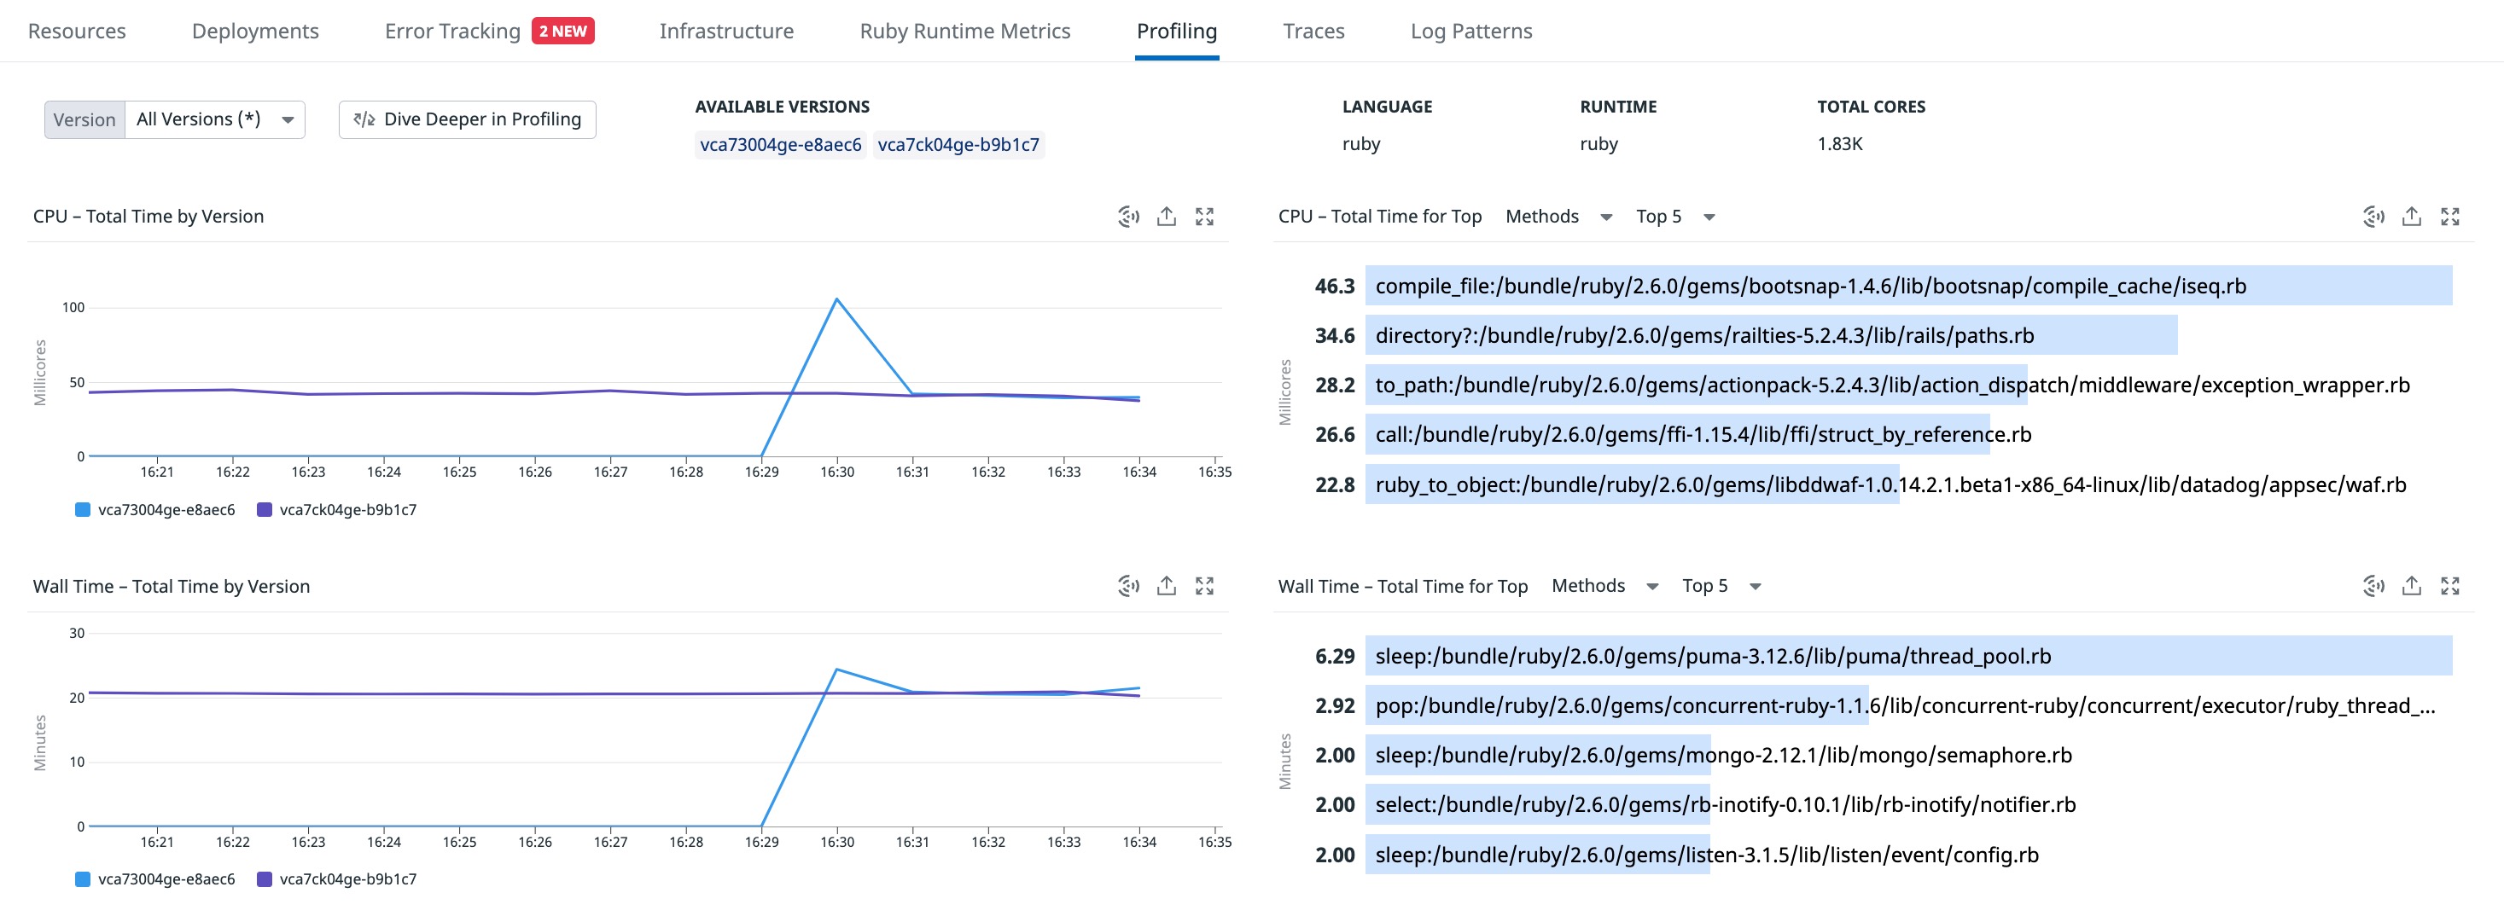
Task: Click the Dive Deeper in Profiling button
Action: pos(468,119)
